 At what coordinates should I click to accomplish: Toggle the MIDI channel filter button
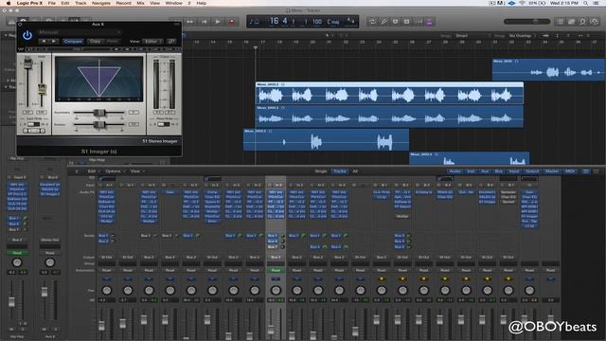[570, 171]
